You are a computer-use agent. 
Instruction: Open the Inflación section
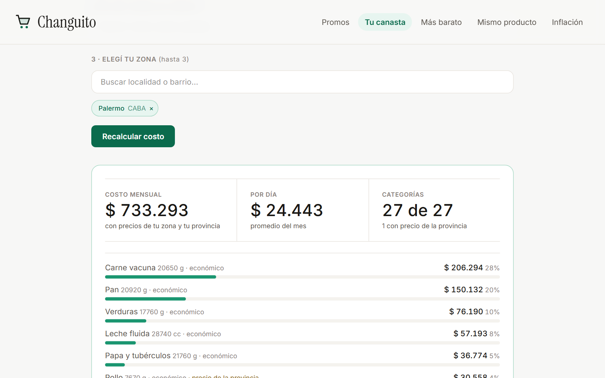567,22
